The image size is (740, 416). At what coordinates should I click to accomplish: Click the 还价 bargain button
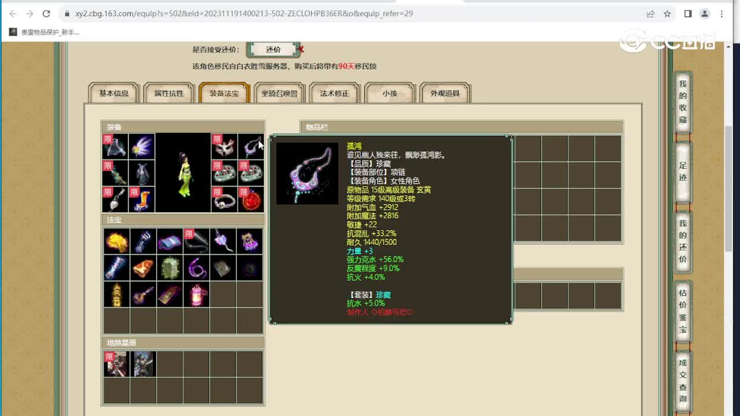pos(273,50)
